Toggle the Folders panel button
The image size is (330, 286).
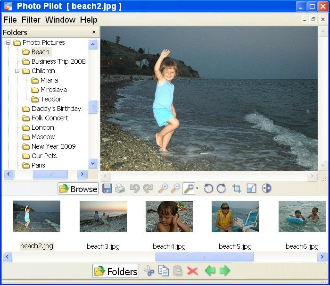tap(116, 271)
